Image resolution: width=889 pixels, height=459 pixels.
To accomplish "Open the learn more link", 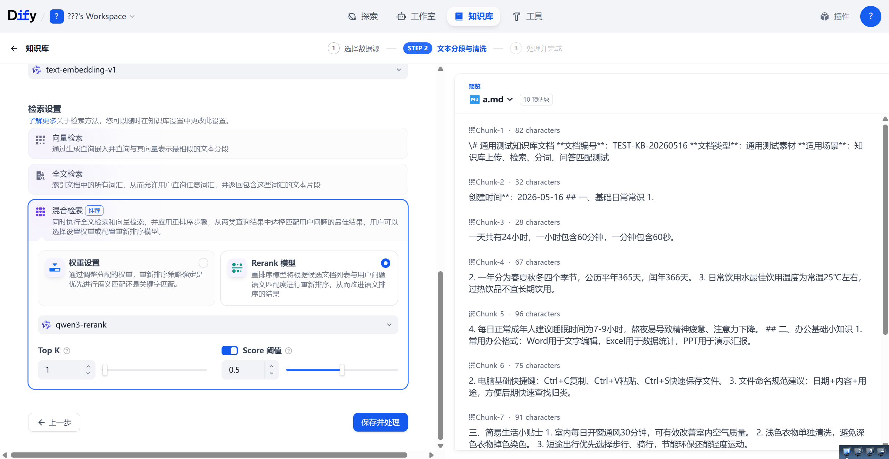I will (x=42, y=121).
